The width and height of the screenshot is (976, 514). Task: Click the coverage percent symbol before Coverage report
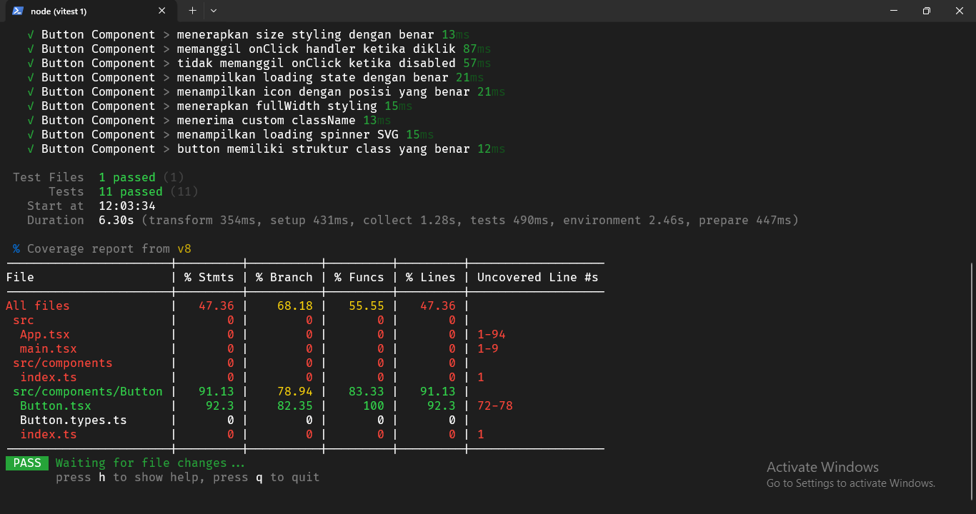(x=16, y=248)
